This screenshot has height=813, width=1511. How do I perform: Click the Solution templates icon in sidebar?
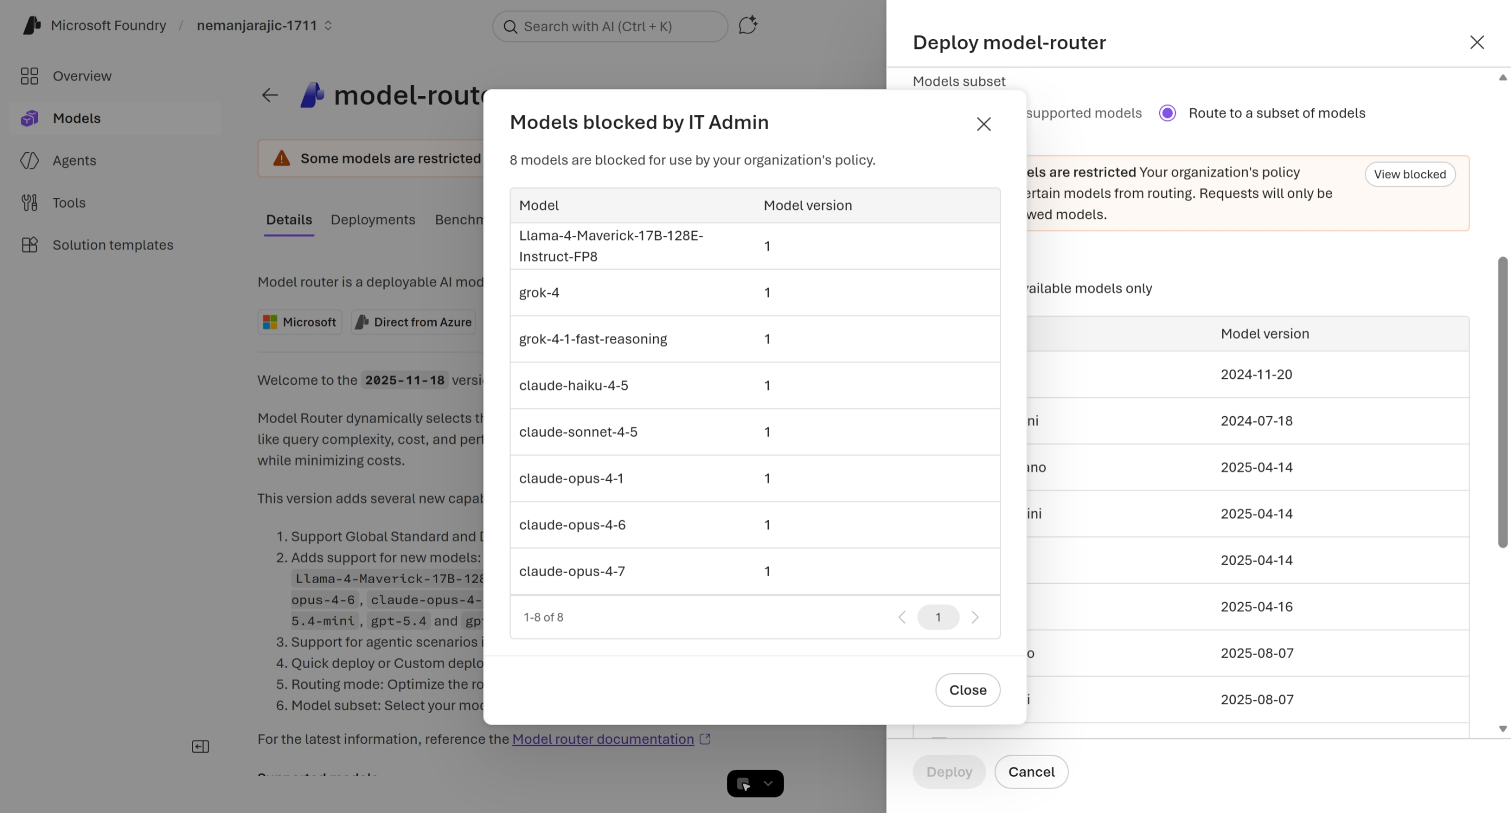(29, 244)
